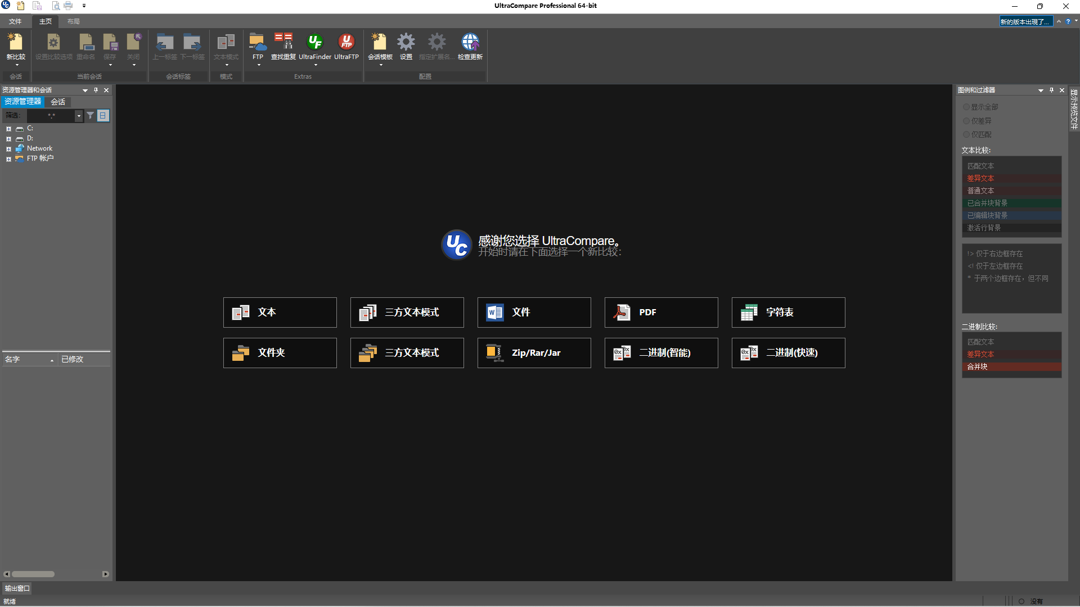Click the 保存 save session icon

click(110, 42)
